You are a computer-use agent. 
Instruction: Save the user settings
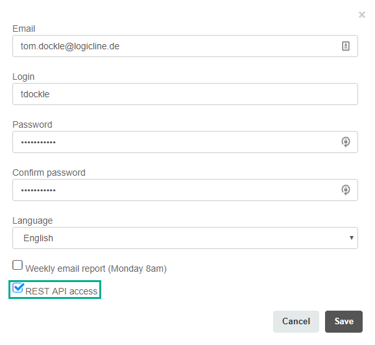[x=343, y=322]
